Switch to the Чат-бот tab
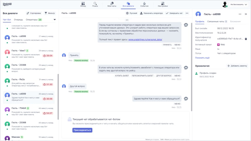 point(7,20)
